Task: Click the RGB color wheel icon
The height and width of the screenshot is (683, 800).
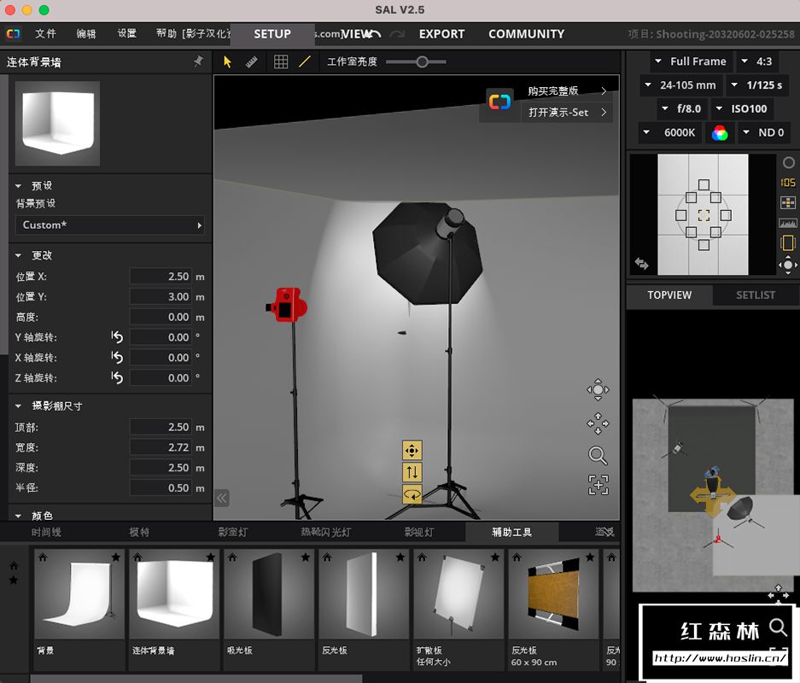Action: 720,132
